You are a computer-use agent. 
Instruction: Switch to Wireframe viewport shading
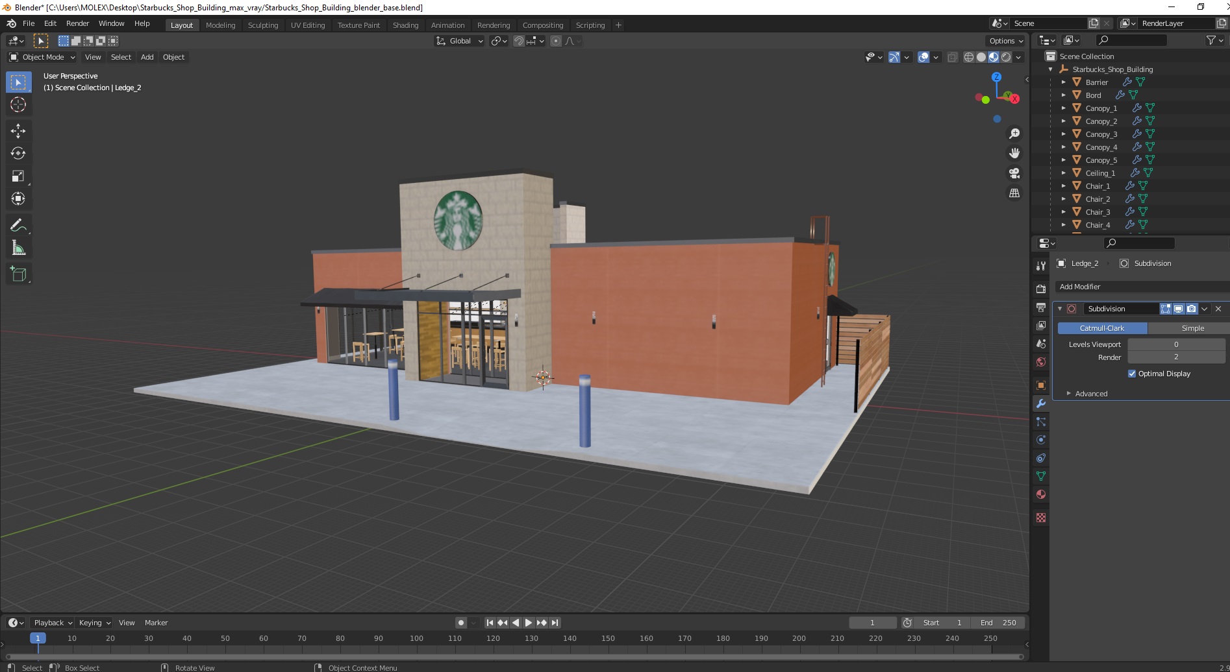pyautogui.click(x=969, y=57)
